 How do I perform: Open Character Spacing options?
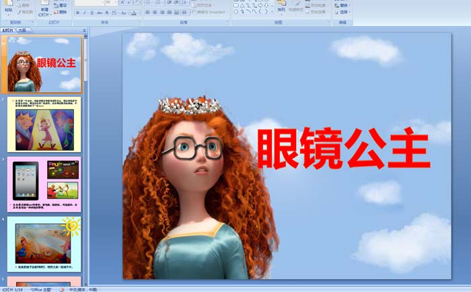pyautogui.click(x=114, y=13)
